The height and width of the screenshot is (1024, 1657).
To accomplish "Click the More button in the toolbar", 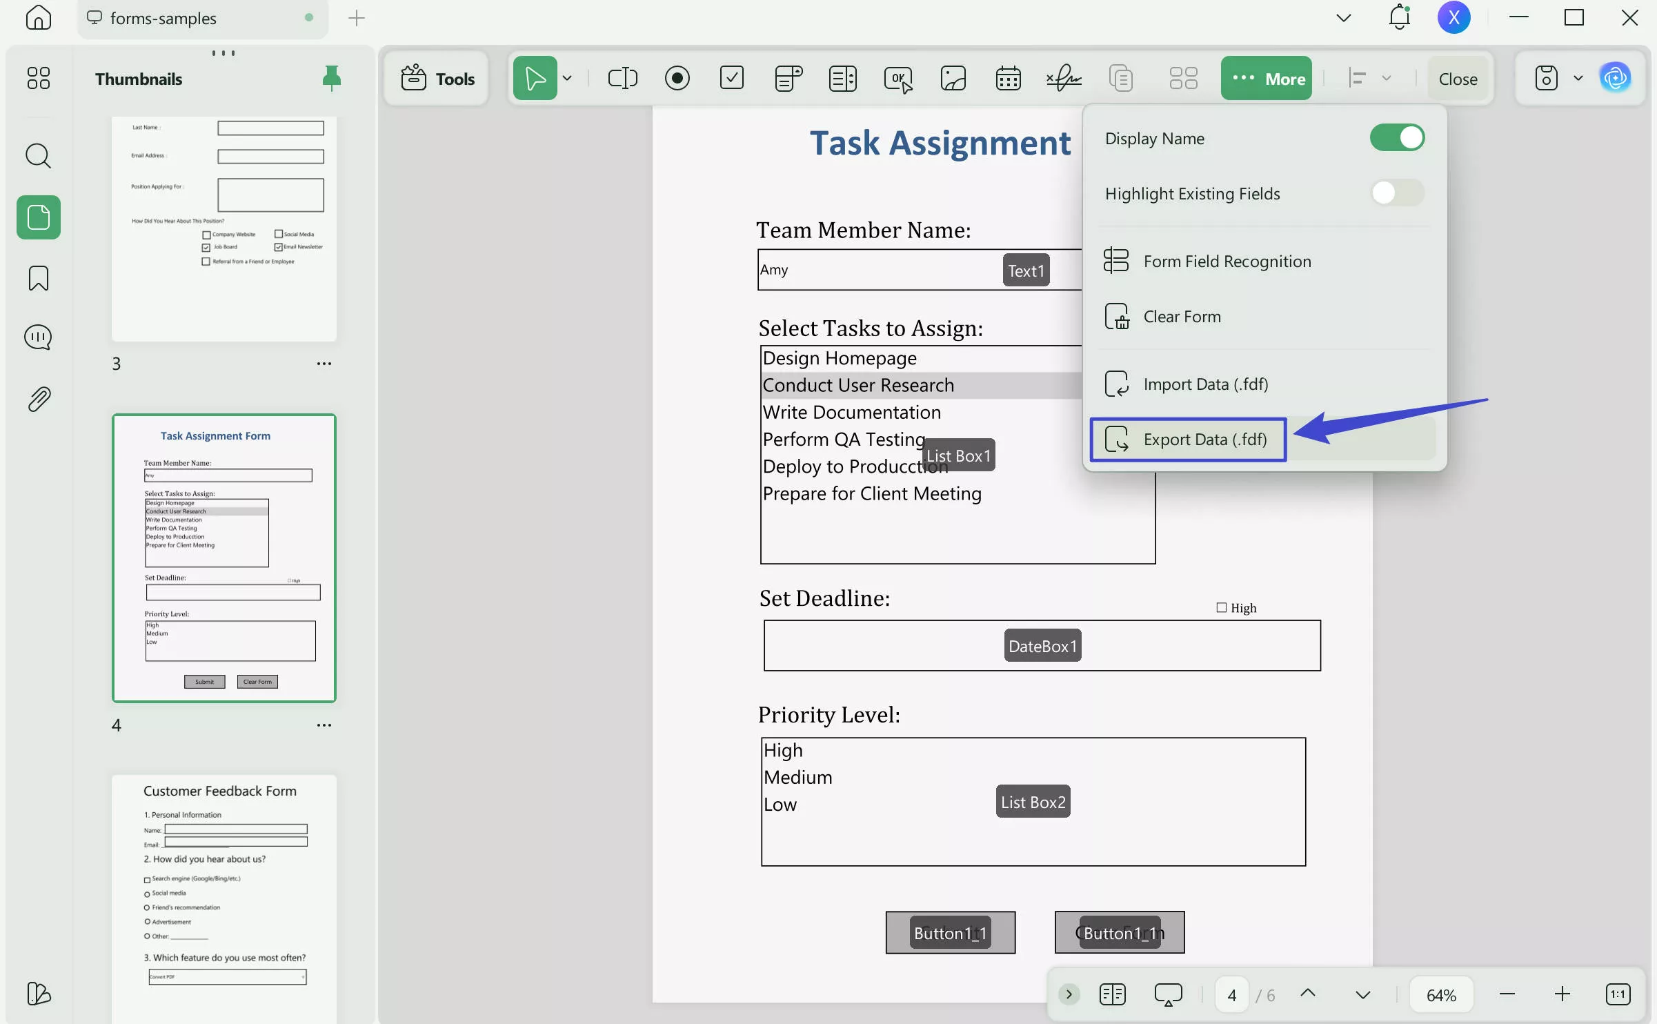I will [1266, 77].
